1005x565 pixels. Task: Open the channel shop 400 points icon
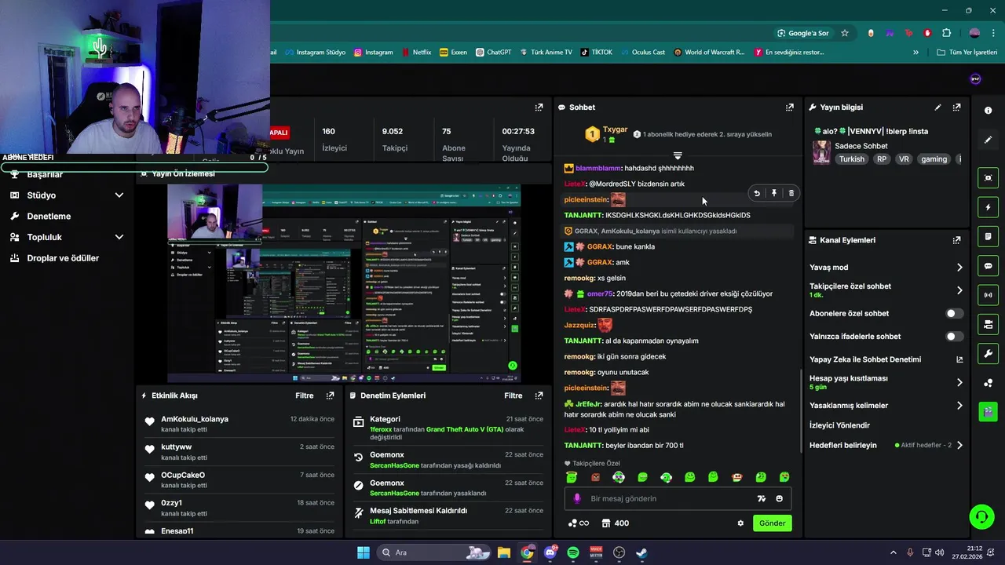(616, 523)
